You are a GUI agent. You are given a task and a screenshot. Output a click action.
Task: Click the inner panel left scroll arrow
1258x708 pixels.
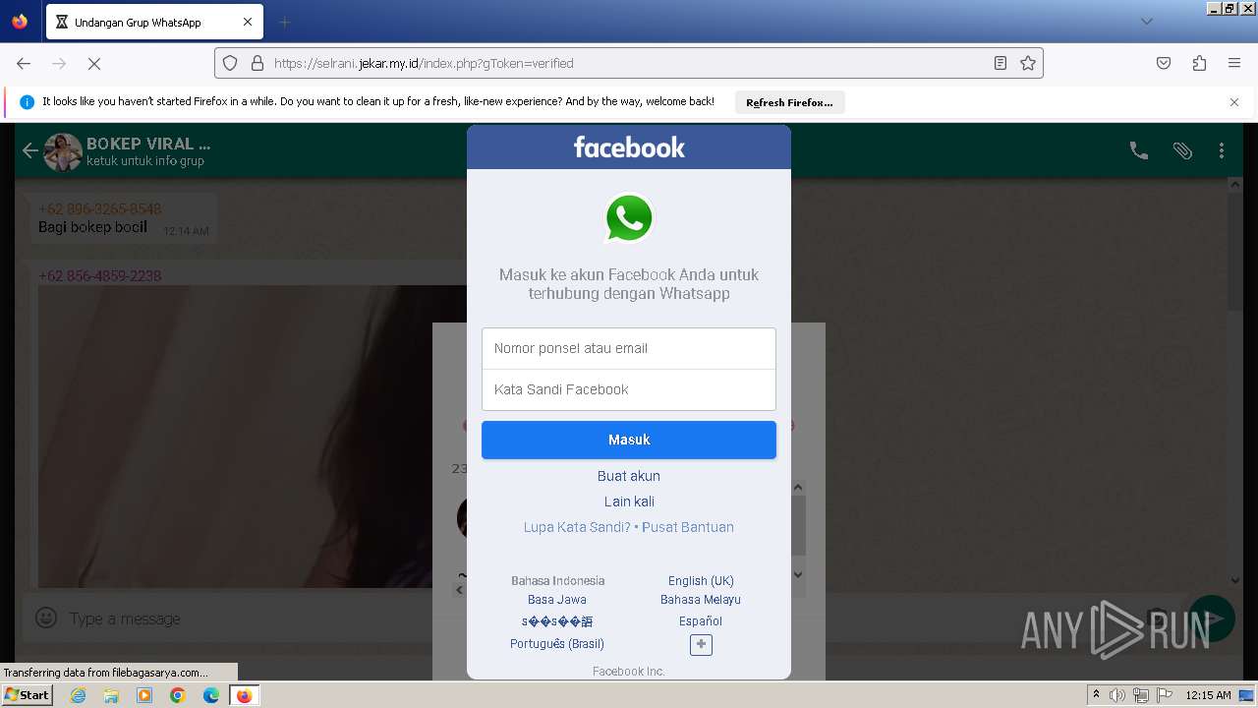[459, 590]
